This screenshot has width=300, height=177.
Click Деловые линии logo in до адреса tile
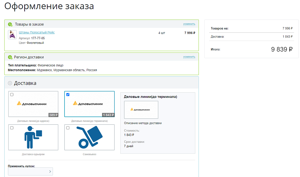pos(32,104)
